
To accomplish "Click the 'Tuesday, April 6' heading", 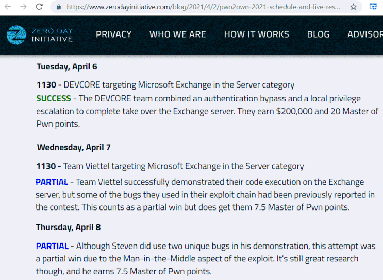I will [x=67, y=67].
